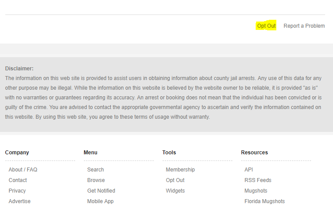
Task: Open the Report a Problem link
Action: click(x=304, y=26)
